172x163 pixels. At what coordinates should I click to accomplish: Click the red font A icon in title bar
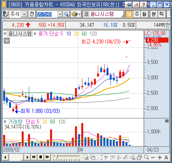tap(136, 5)
